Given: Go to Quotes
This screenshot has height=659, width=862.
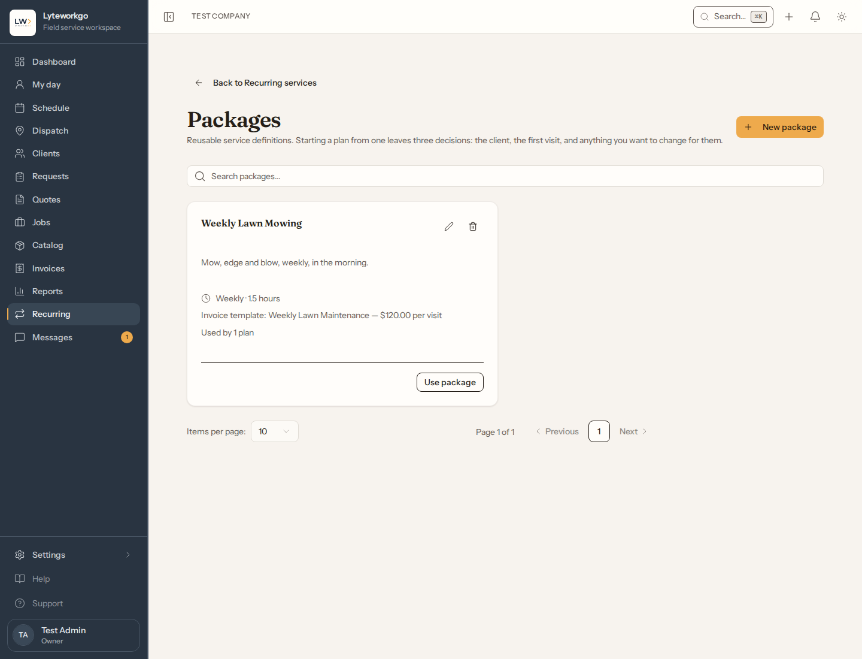Looking at the screenshot, I should [x=74, y=199].
